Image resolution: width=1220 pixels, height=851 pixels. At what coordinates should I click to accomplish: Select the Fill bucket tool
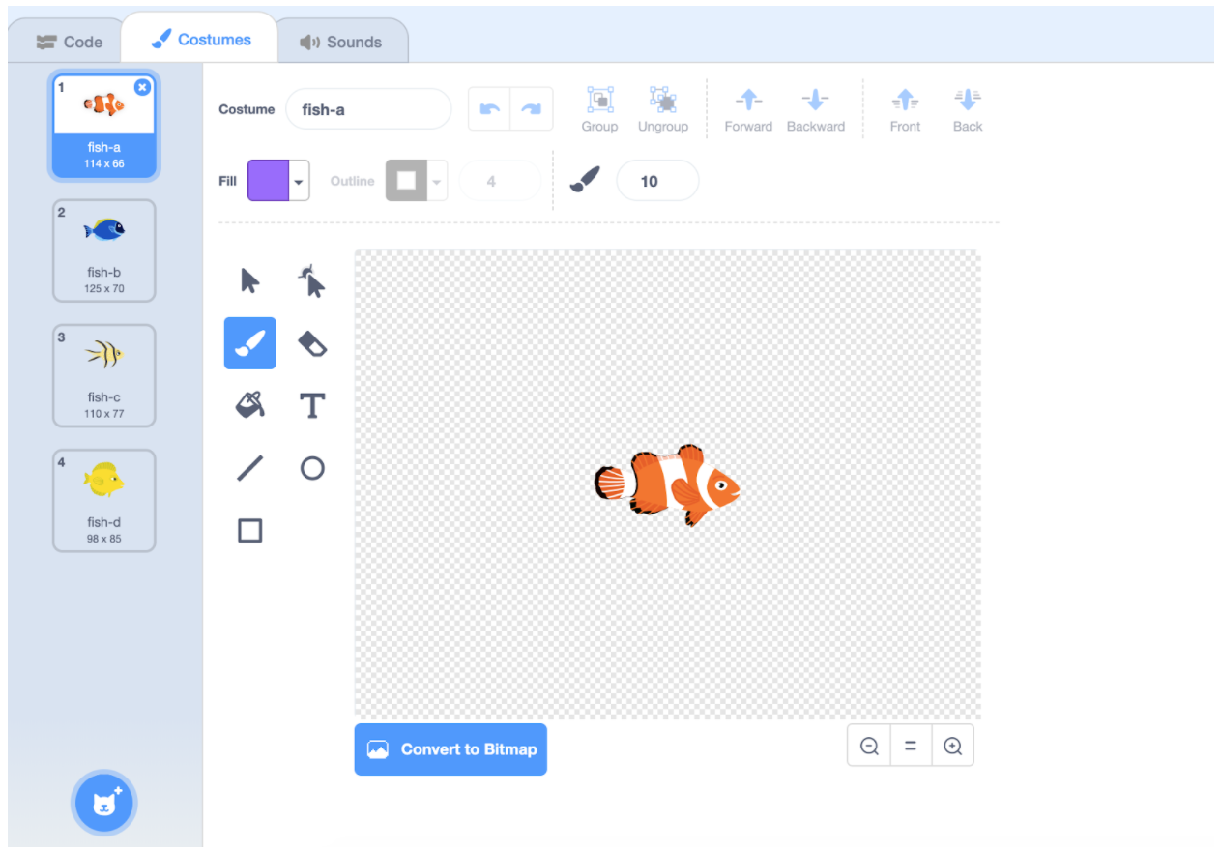point(249,405)
